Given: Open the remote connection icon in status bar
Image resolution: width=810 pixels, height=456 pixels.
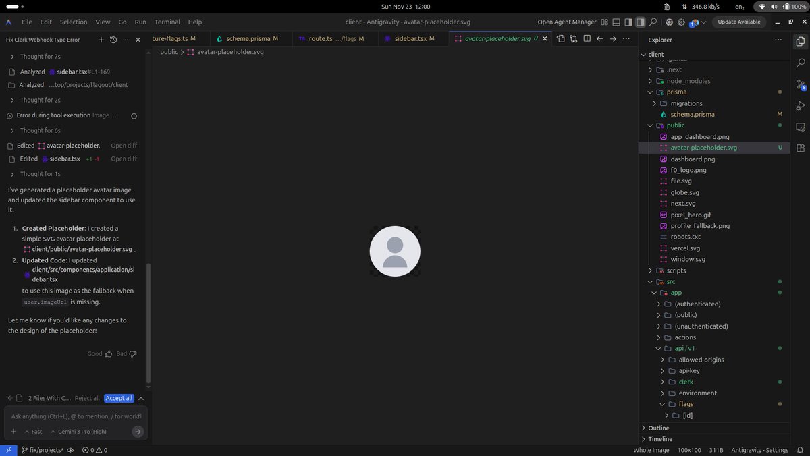Looking at the screenshot, I should pyautogui.click(x=9, y=449).
